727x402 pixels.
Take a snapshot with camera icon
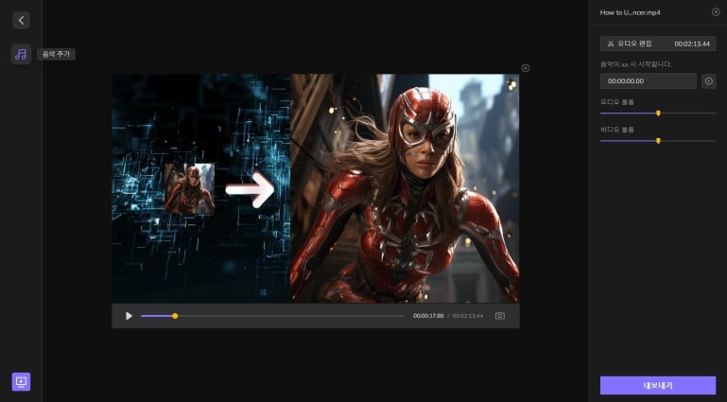pos(500,316)
